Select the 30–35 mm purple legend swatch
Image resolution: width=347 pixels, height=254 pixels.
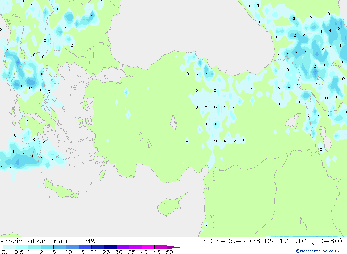pyautogui.click(x=123, y=247)
